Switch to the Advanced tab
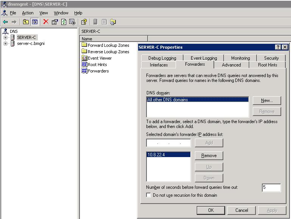 232,65
